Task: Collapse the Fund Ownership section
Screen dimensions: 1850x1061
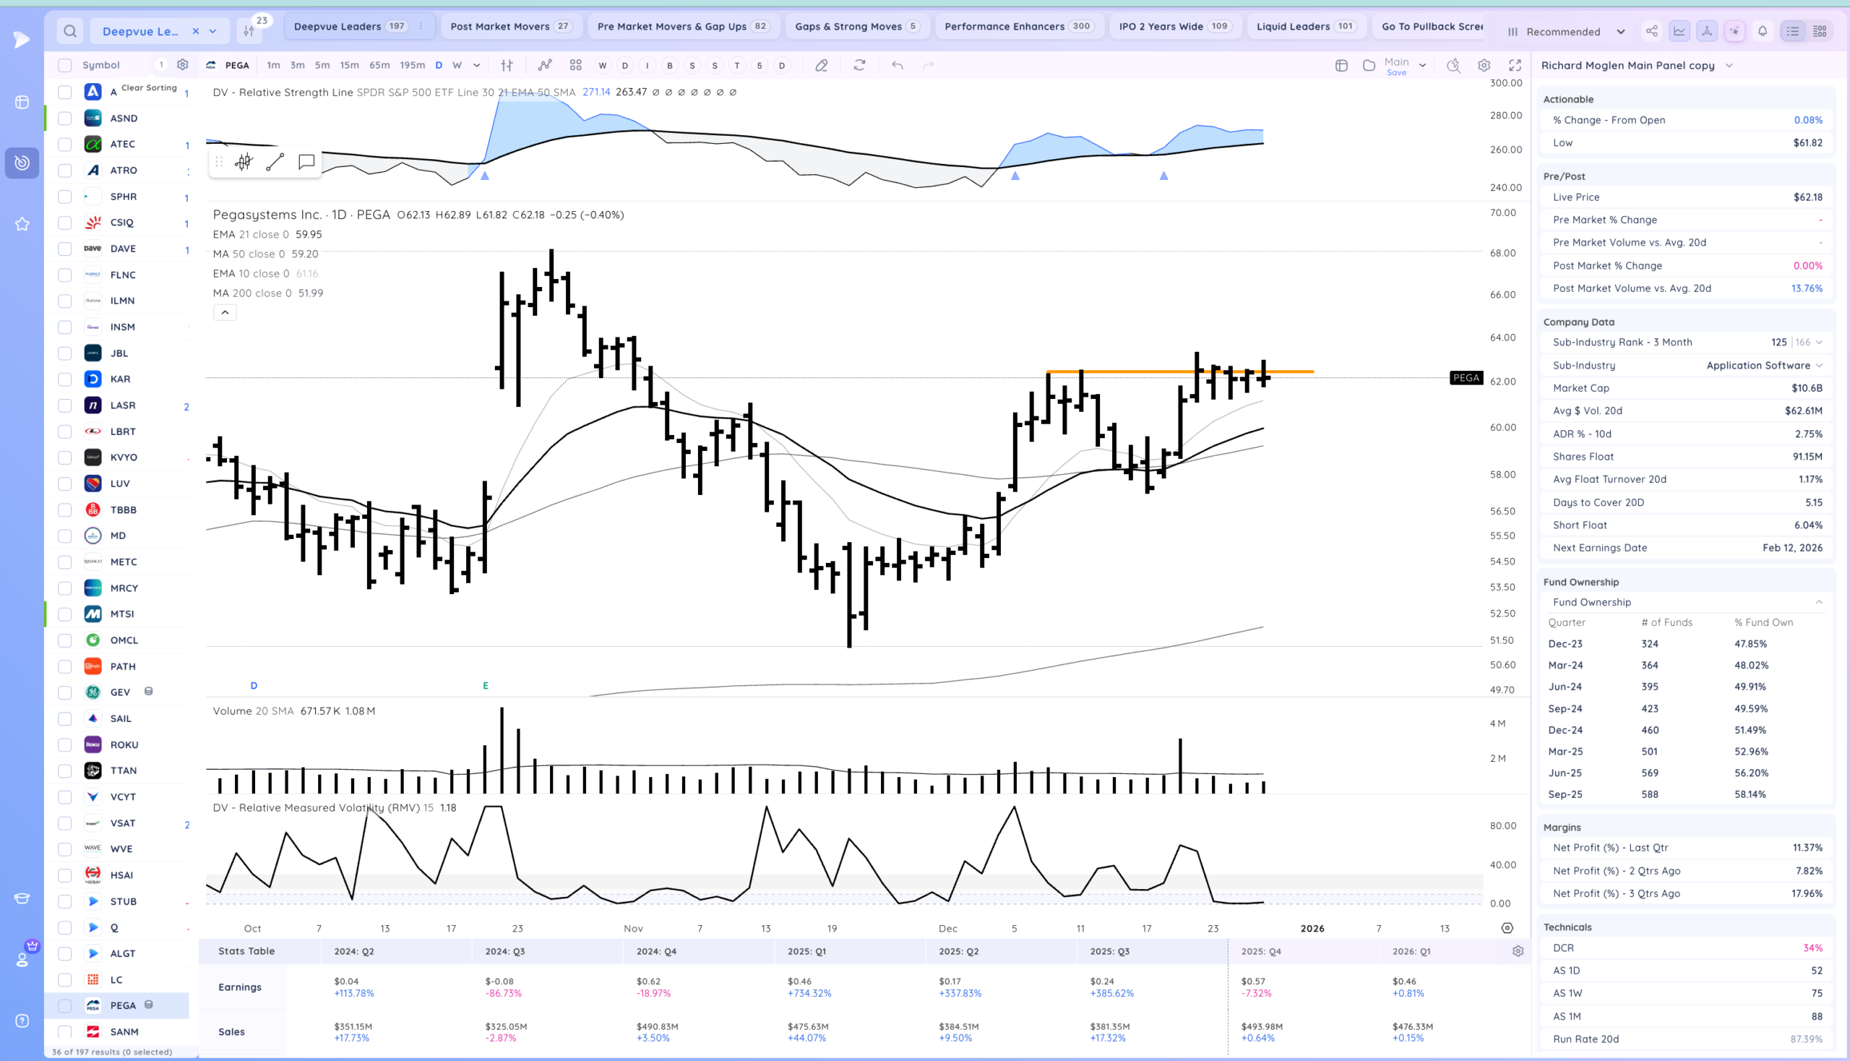Action: (x=1819, y=602)
